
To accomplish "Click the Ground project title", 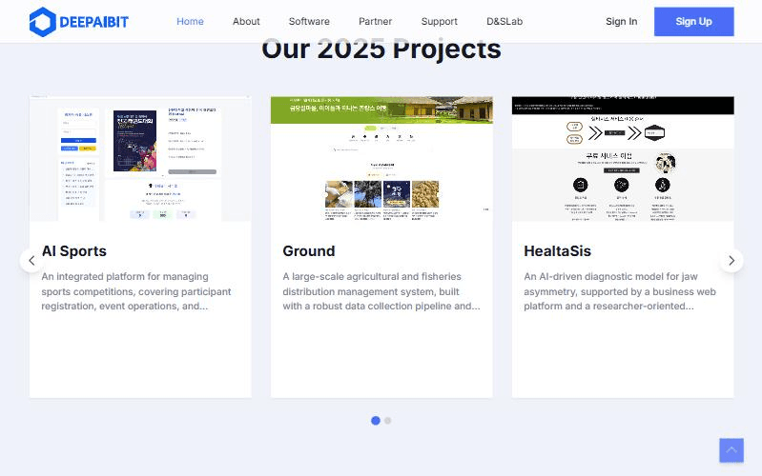I will coord(309,251).
